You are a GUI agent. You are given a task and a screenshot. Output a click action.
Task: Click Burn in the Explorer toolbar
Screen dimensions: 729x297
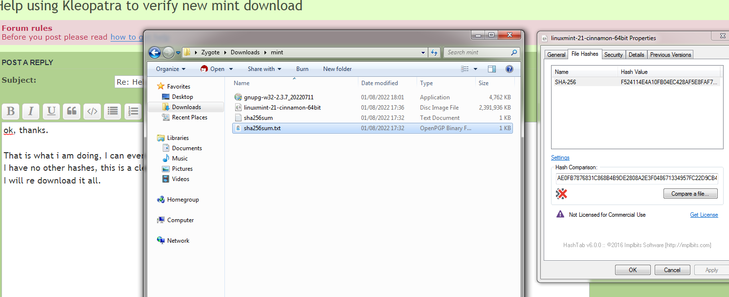(302, 69)
